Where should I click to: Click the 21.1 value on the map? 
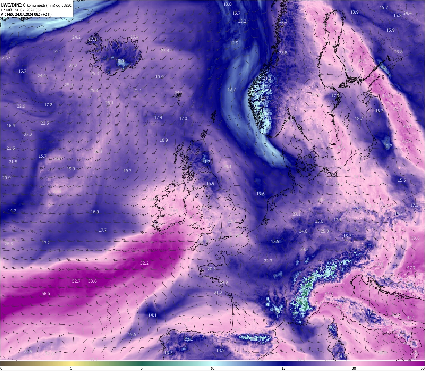point(138,90)
